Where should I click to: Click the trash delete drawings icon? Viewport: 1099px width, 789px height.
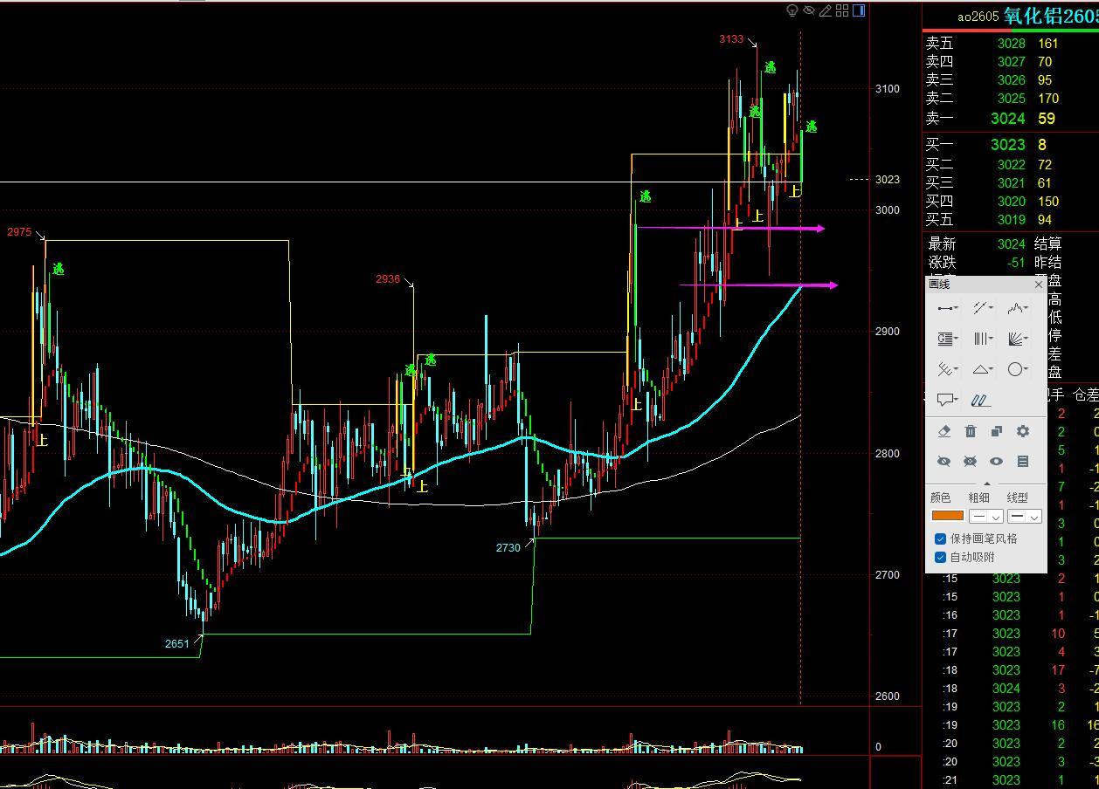point(971,431)
